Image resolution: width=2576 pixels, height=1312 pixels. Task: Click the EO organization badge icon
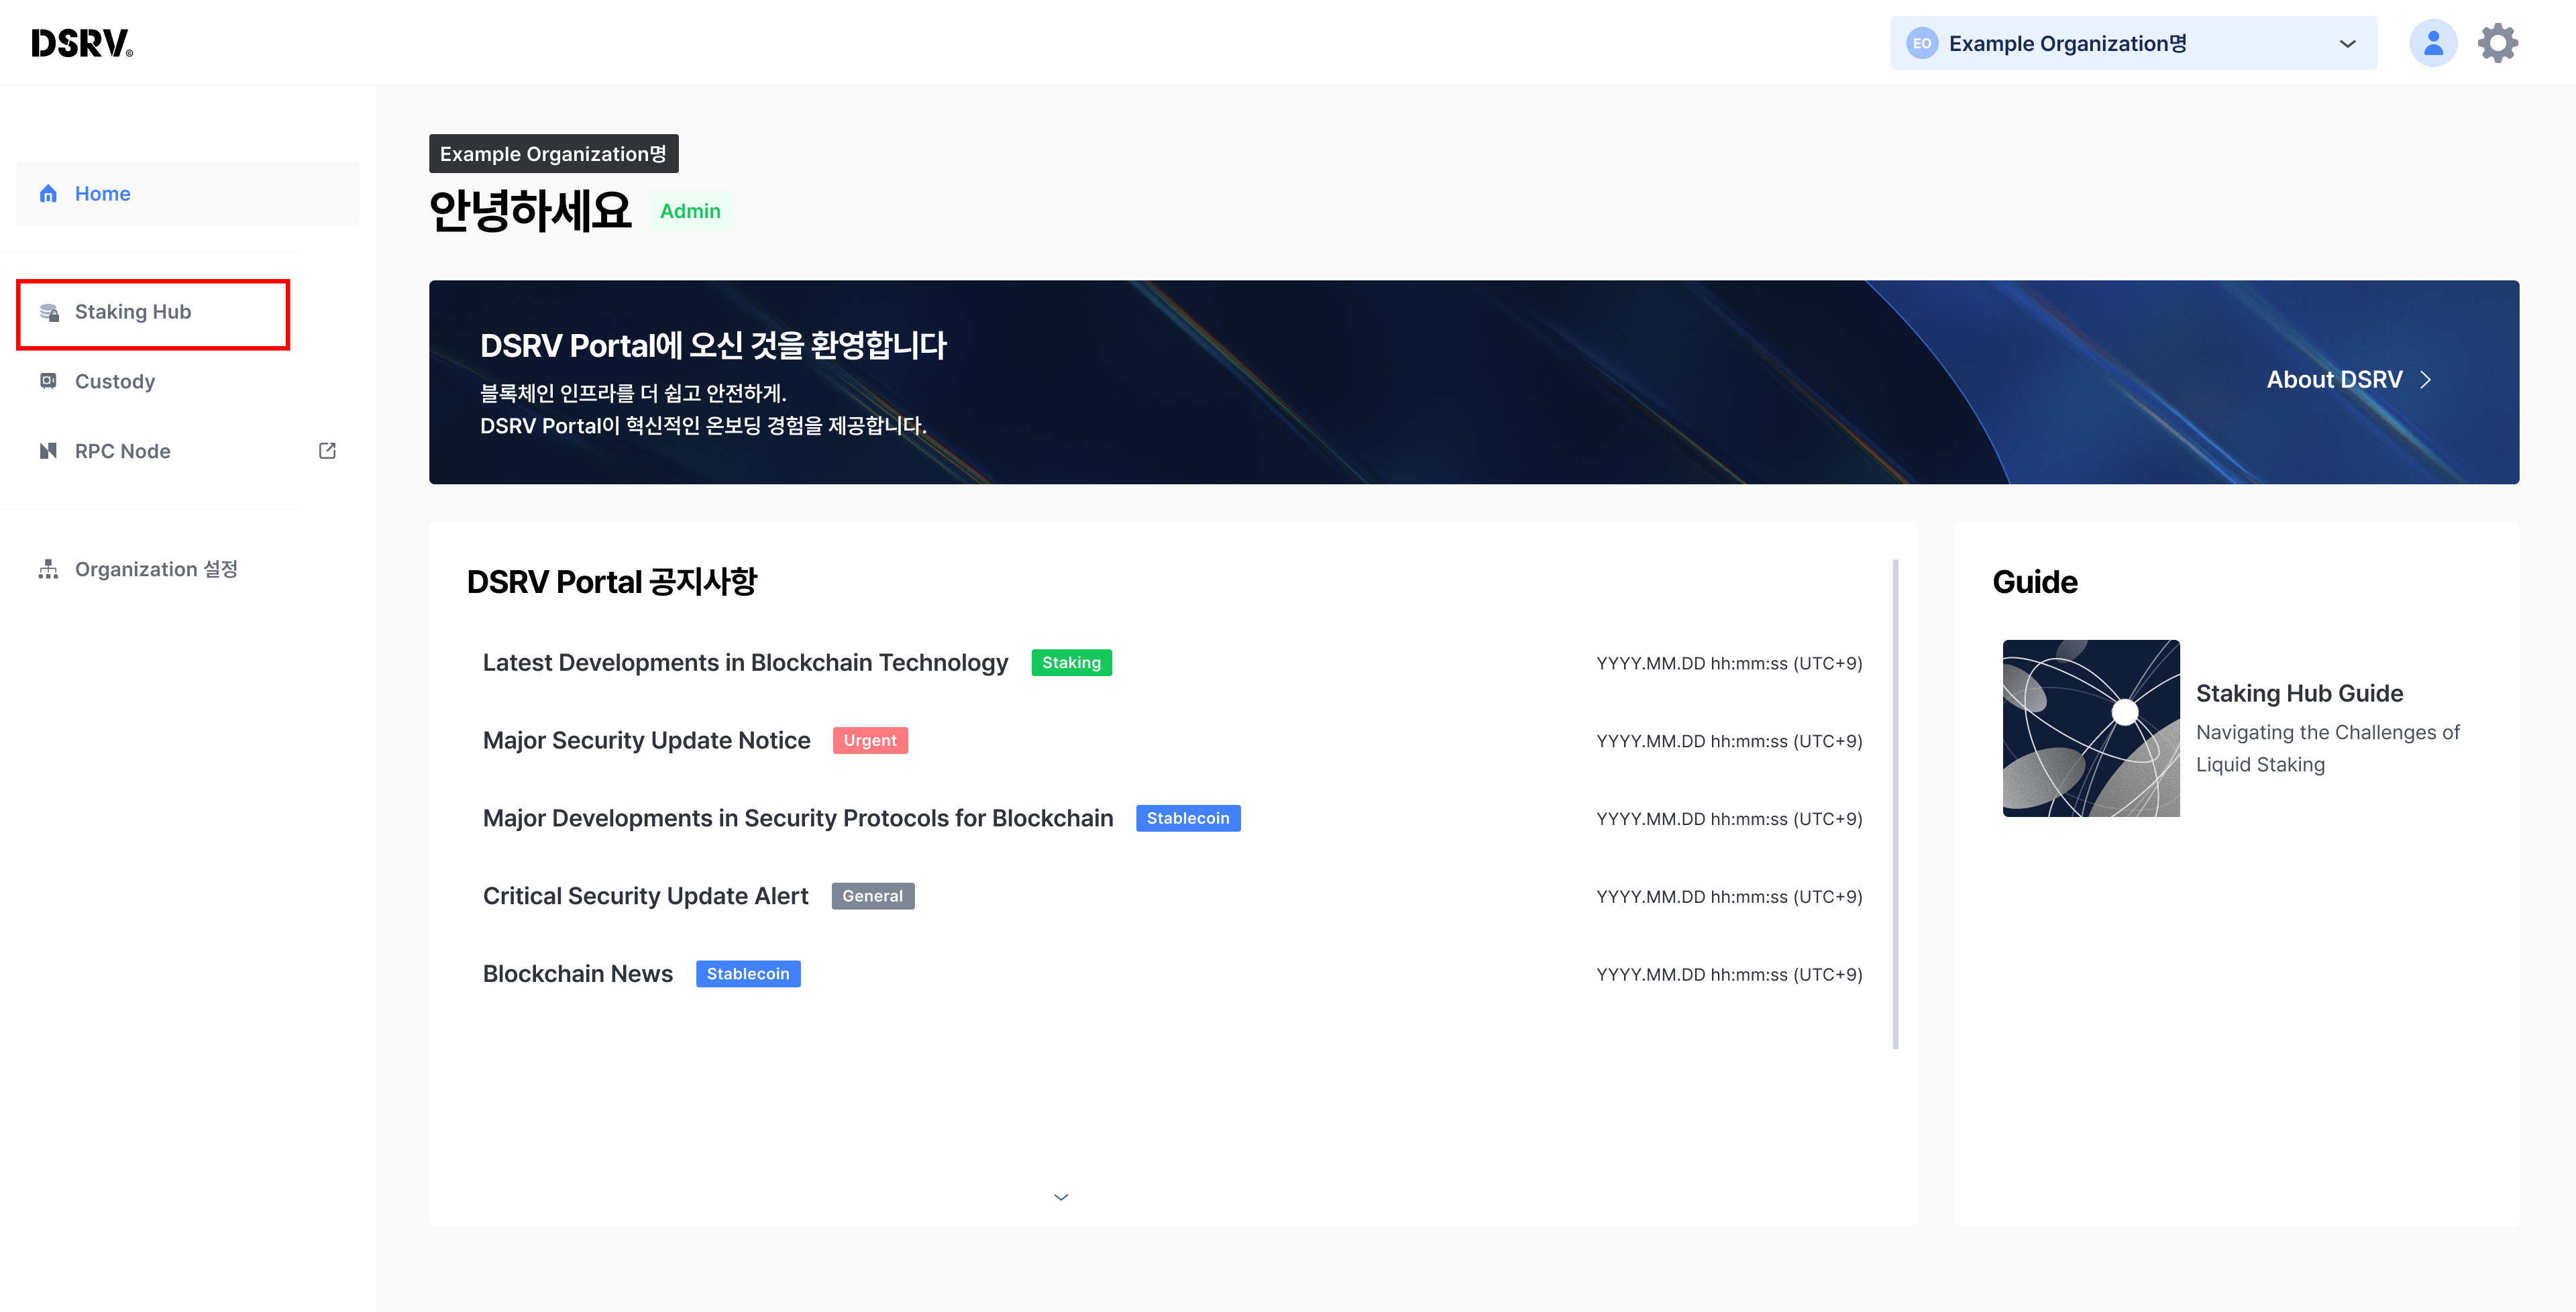(x=1921, y=43)
